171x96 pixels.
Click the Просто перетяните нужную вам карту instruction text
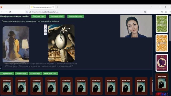click(x=30, y=21)
